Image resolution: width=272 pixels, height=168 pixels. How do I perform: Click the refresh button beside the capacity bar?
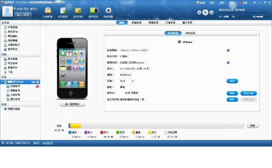[x=253, y=126]
